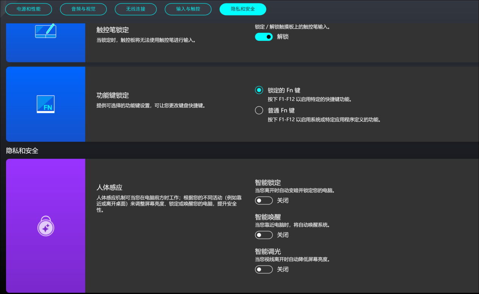Turn on the 智能唤醒 switch

tap(264, 235)
